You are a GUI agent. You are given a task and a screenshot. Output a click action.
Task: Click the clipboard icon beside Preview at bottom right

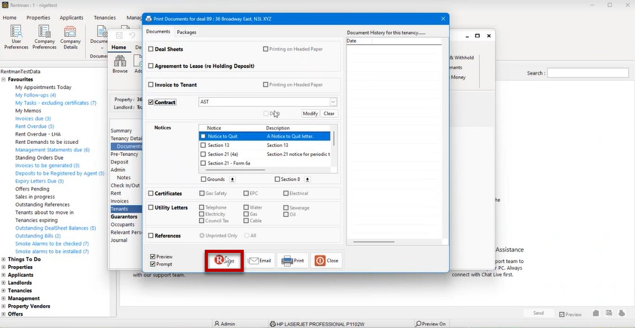click(x=596, y=313)
